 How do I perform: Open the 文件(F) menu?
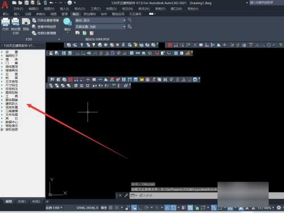(19, 9)
